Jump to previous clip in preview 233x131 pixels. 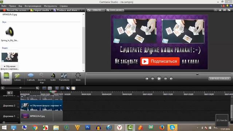click(x=147, y=79)
